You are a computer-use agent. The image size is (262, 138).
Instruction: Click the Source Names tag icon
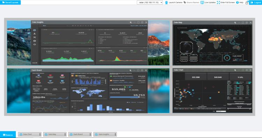click(x=185, y=2)
